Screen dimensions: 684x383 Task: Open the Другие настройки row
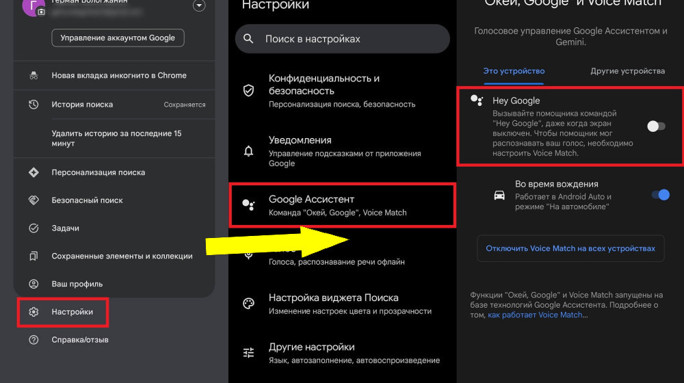(343, 353)
